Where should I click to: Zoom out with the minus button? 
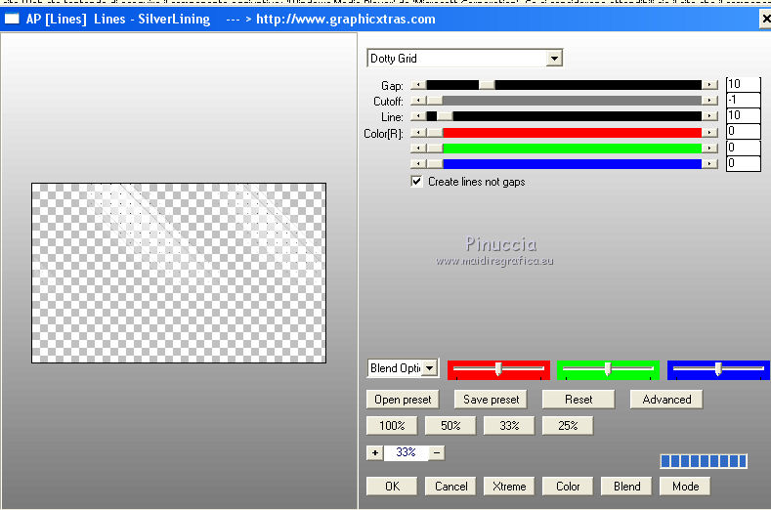point(437,452)
